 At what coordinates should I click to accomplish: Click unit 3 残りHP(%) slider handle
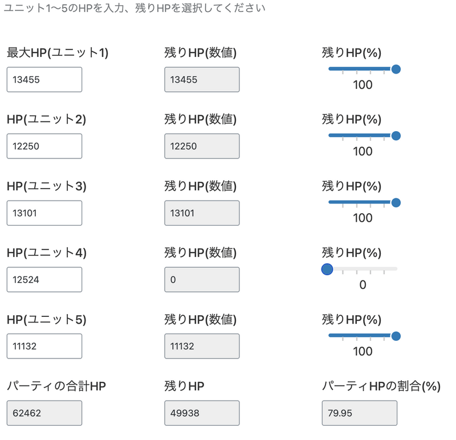click(396, 202)
